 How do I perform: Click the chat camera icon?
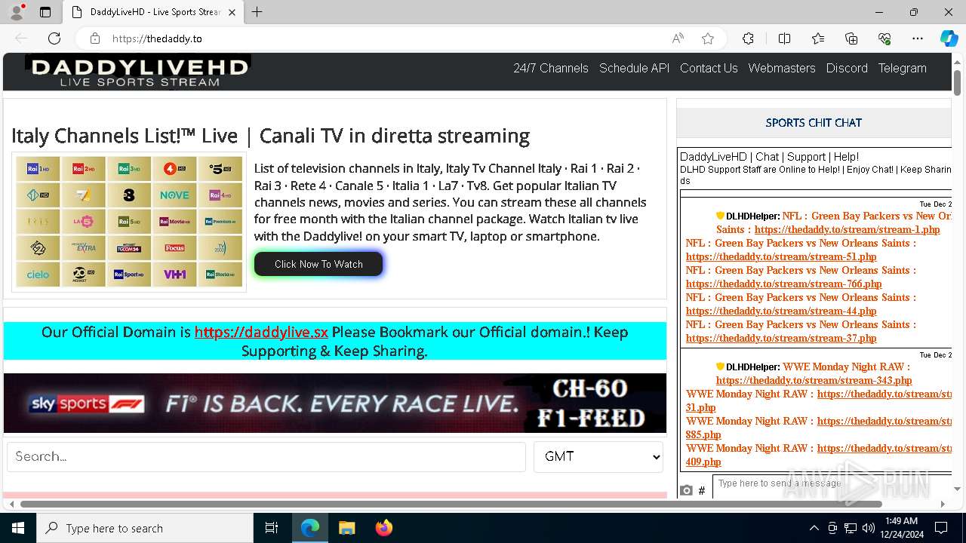(686, 490)
